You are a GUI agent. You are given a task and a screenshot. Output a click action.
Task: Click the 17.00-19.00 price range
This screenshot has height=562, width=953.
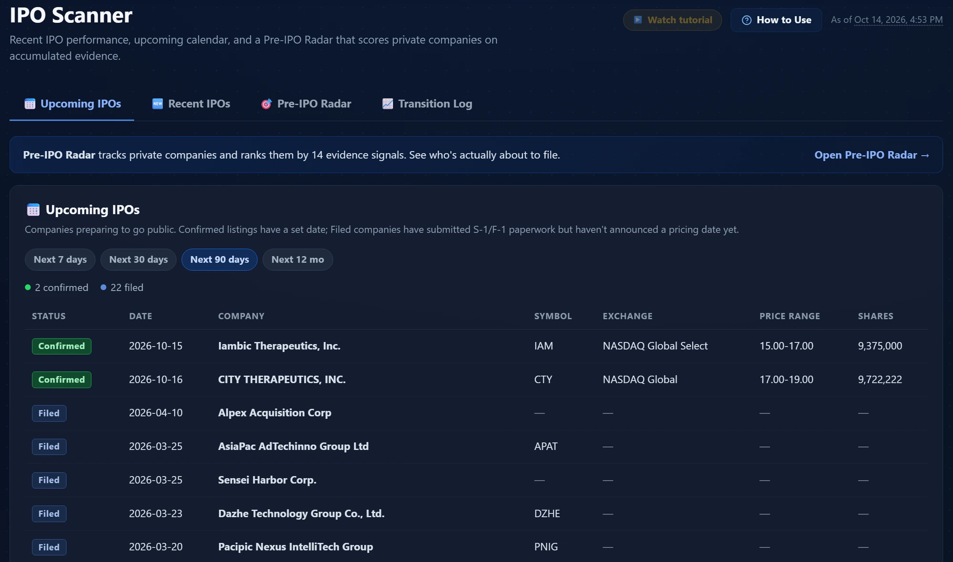click(x=786, y=380)
